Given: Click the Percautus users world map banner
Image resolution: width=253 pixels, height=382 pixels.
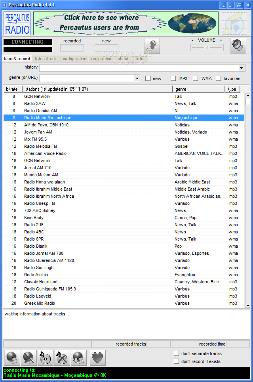Looking at the screenshot, I should (x=126, y=23).
